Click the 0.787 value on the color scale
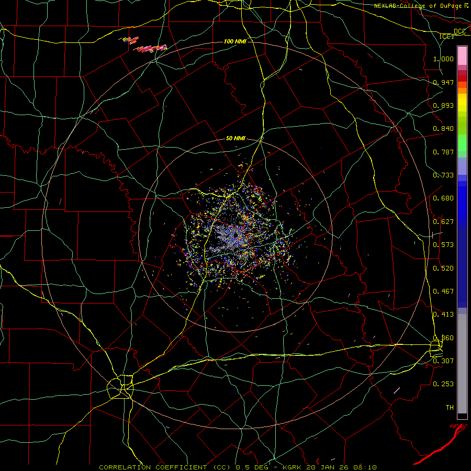The height and width of the screenshot is (471, 471). pos(443,152)
